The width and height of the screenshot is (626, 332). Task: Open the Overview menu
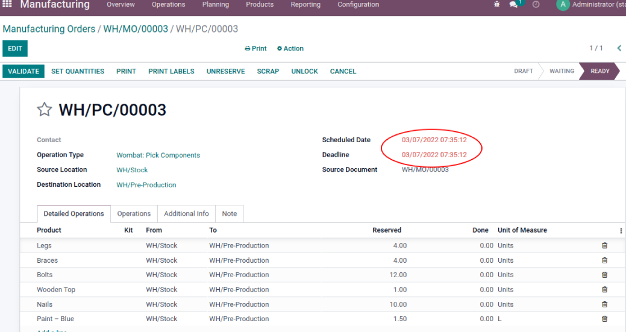[x=121, y=4]
